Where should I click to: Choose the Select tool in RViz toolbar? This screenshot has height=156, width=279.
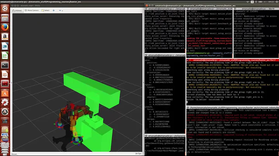(x=45, y=10)
